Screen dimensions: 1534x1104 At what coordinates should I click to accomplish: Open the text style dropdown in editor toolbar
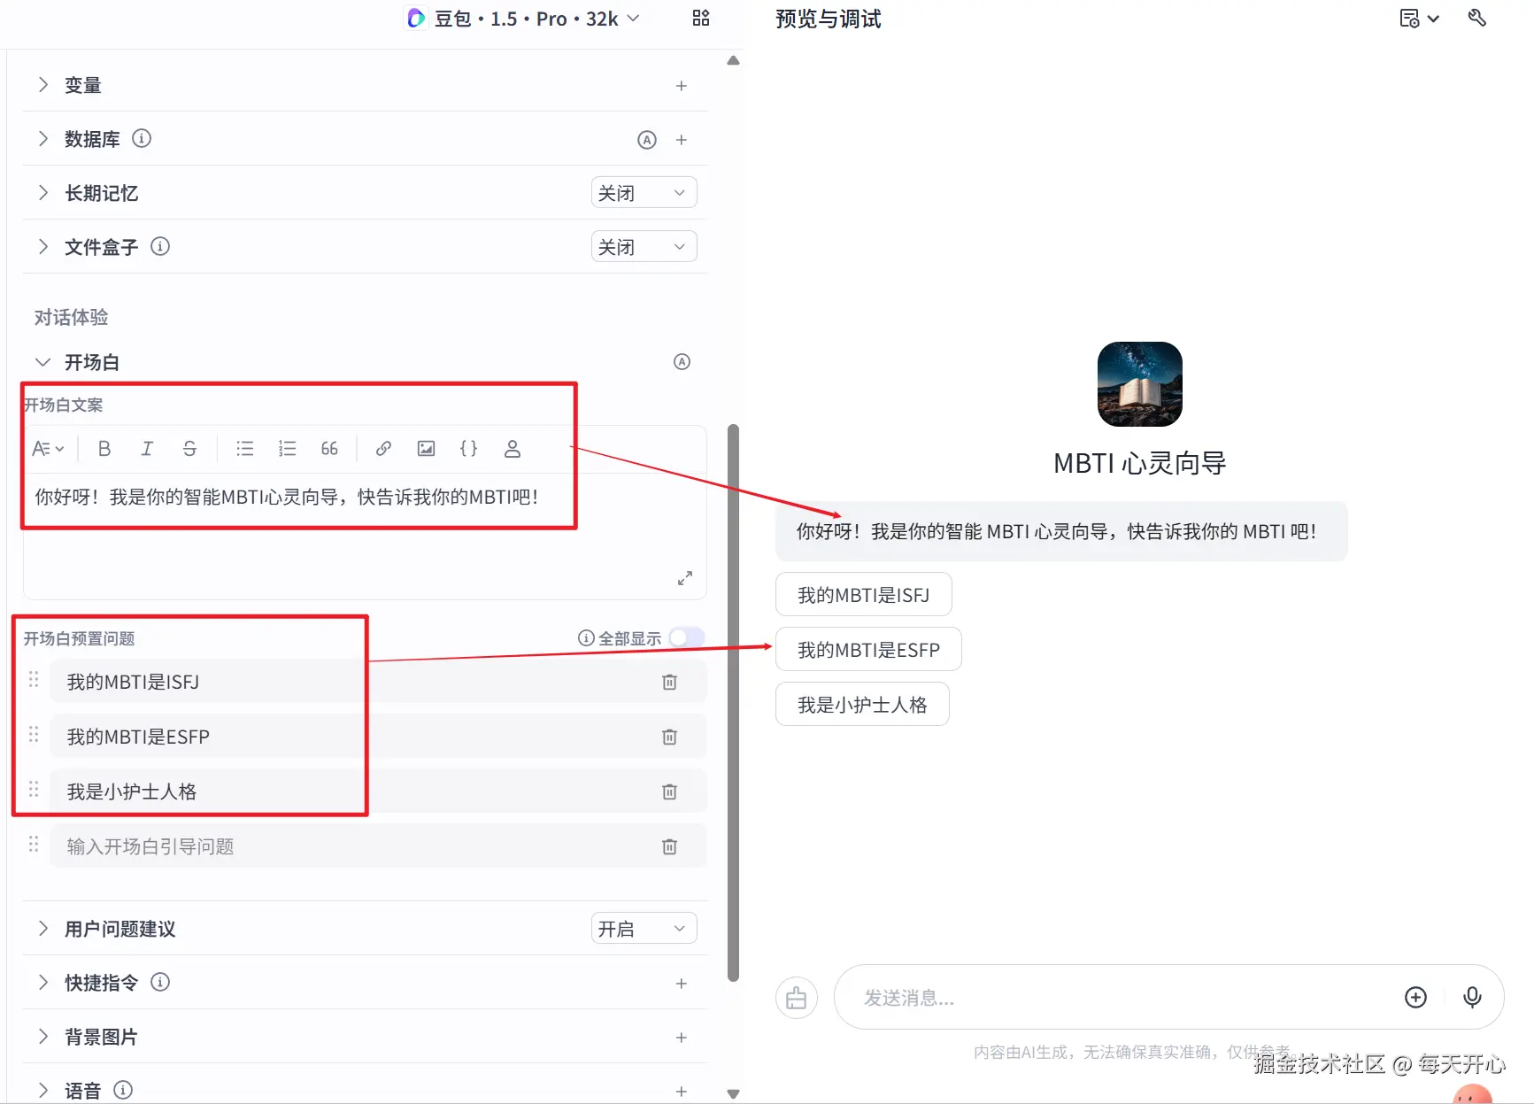point(48,449)
